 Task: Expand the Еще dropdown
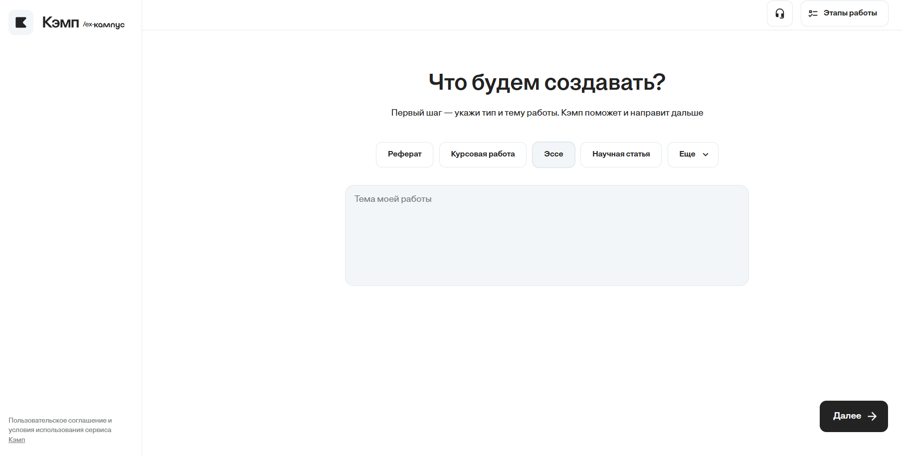coord(693,154)
